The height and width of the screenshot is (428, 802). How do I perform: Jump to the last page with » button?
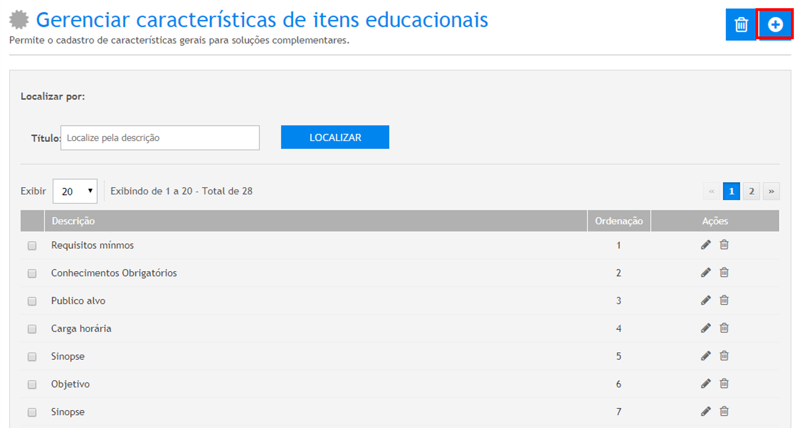click(771, 191)
